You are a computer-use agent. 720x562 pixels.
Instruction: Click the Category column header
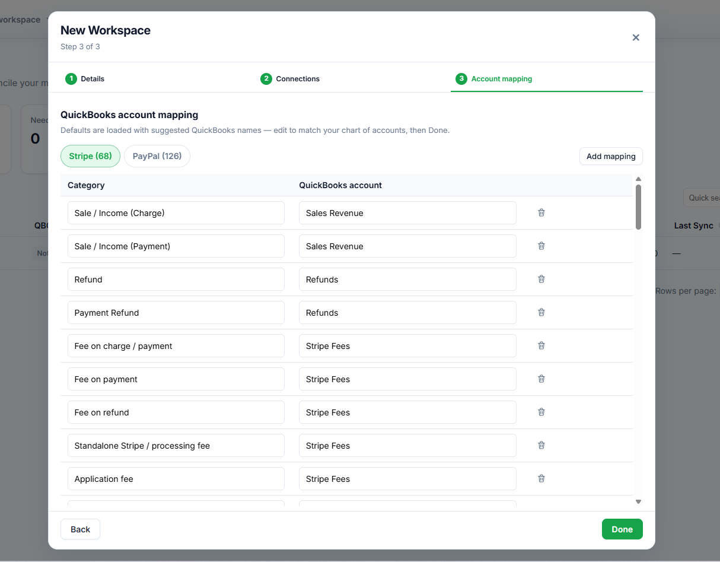click(x=86, y=185)
